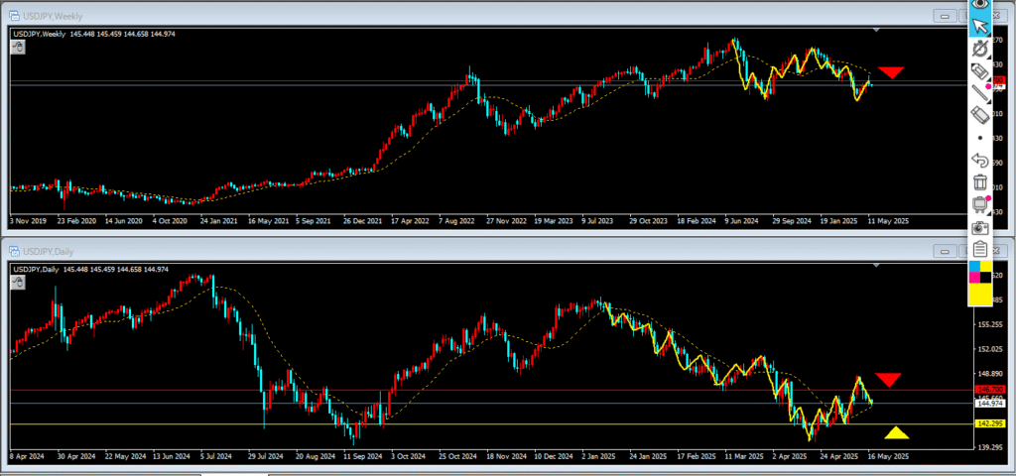Select the arrow cursor tool
Screen dimensions: 1016x476
[980, 26]
